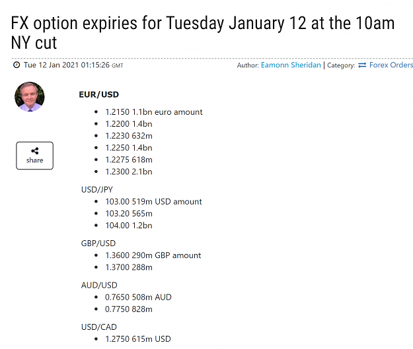Click the share icon glyph

coord(35,150)
